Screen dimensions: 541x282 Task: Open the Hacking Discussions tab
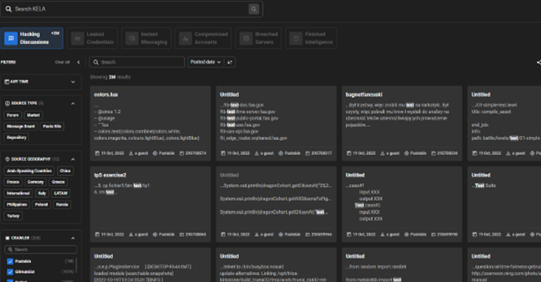(32, 38)
